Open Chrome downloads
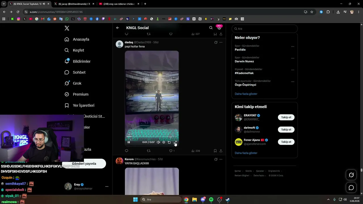Image resolution: width=363 pixels, height=204 pixels. tap(338, 12)
